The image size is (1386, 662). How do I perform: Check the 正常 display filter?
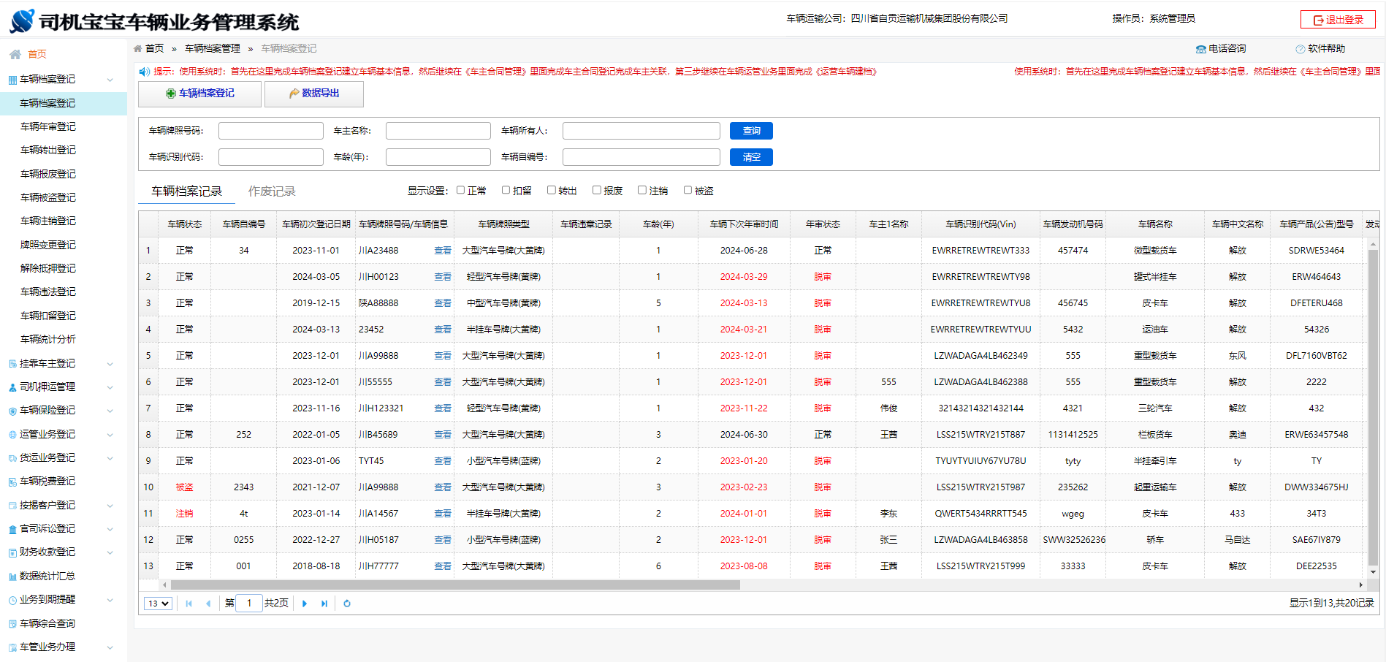pos(461,190)
